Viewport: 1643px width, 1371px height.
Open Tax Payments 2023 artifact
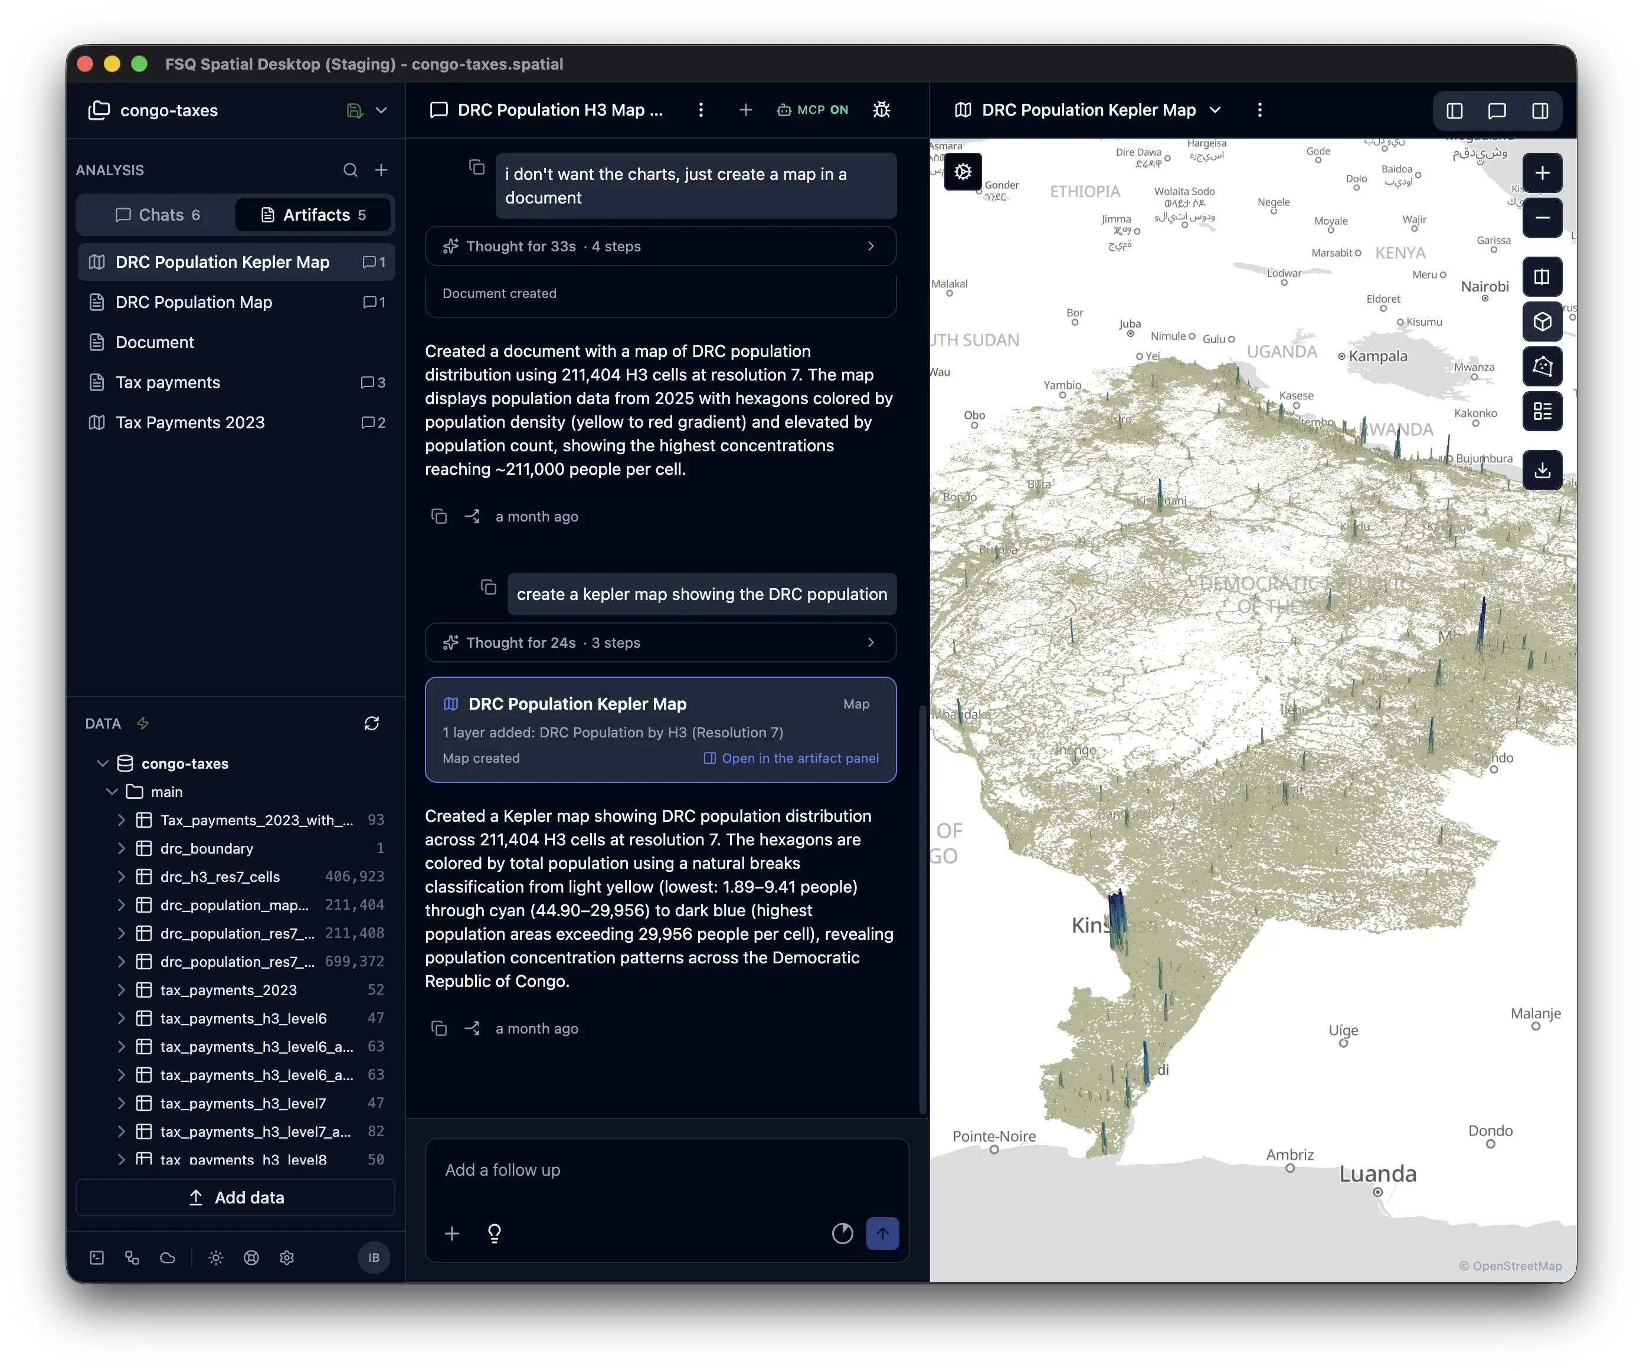coord(236,423)
